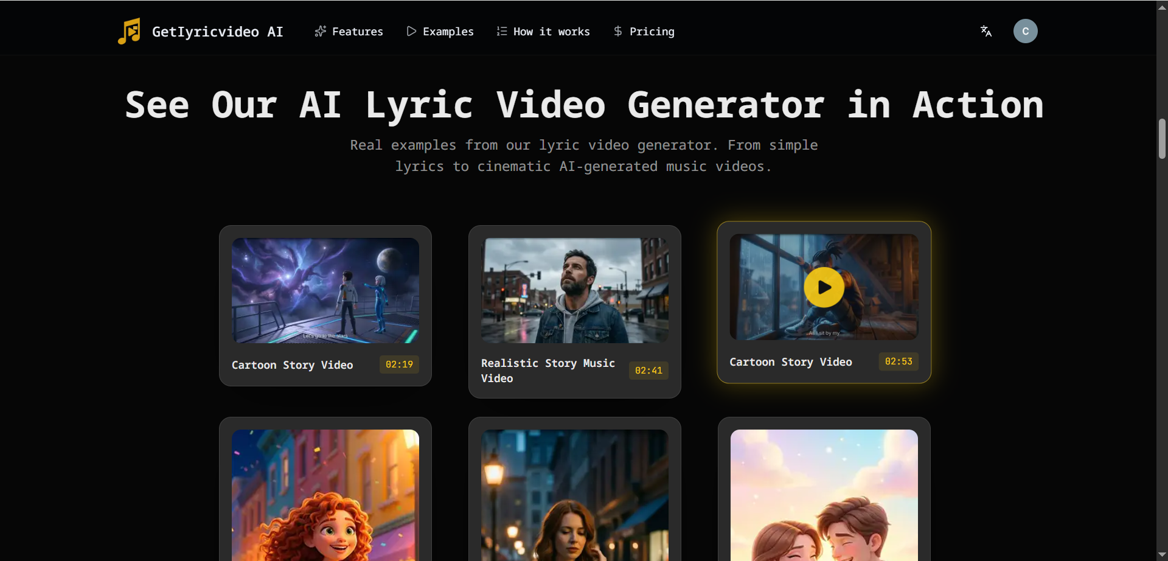This screenshot has width=1168, height=561.
Task: Click the 02:19 duration badge
Action: pos(399,364)
